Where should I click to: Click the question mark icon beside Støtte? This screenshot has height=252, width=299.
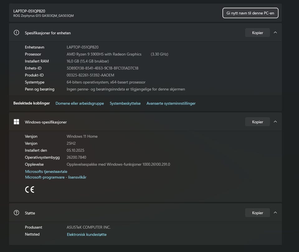click(17, 212)
